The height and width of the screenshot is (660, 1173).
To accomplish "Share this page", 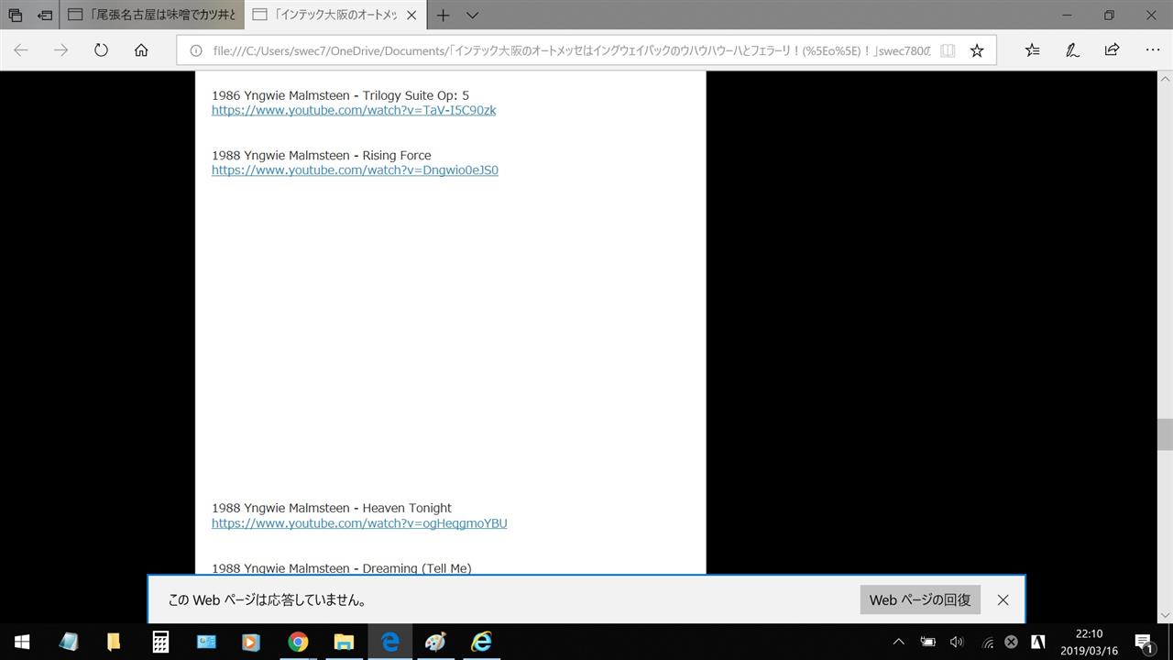I will (1112, 50).
